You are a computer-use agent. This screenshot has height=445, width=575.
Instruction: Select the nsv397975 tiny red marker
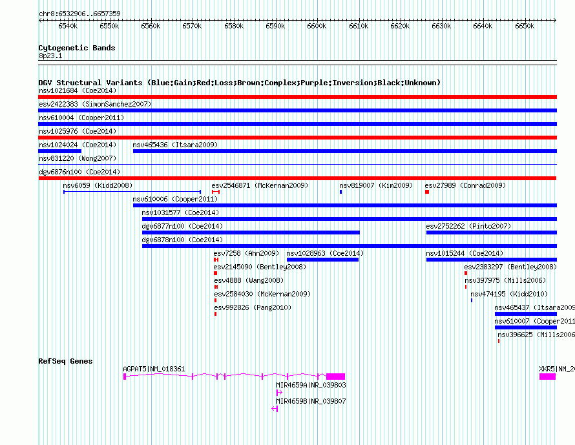coord(466,287)
